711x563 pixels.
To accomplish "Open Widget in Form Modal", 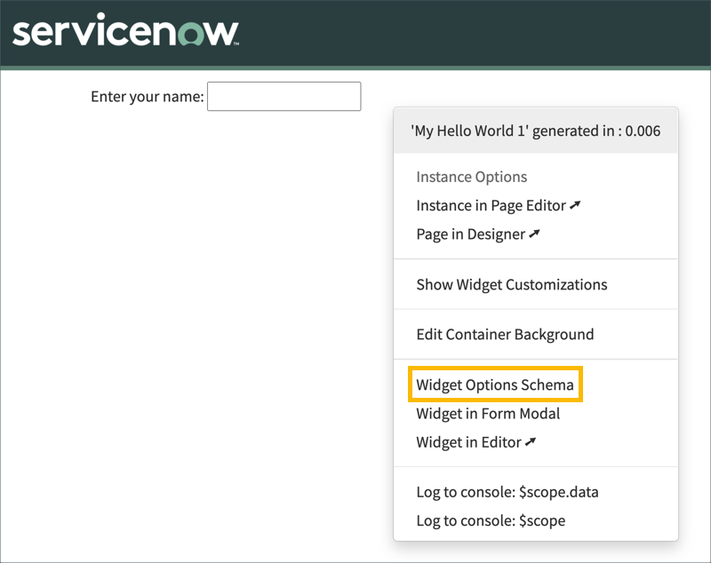I will (x=488, y=413).
